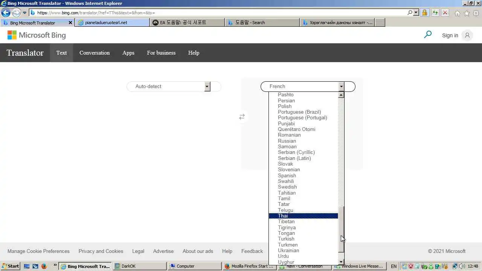Open the Apps menu item
The height and width of the screenshot is (271, 482).
pos(128,53)
